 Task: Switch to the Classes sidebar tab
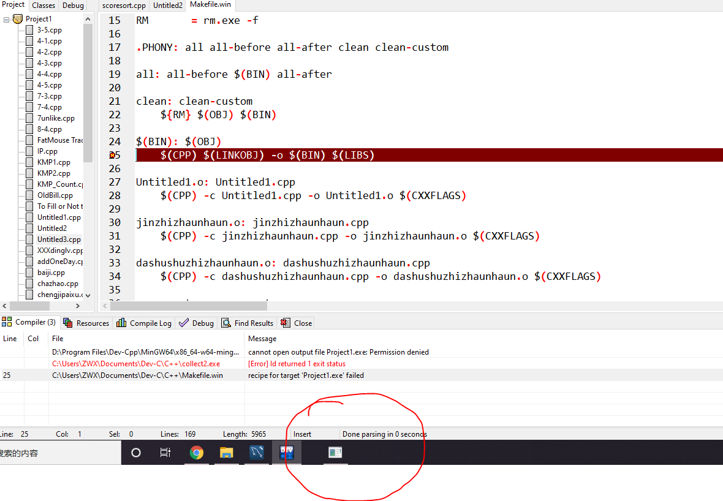(43, 5)
